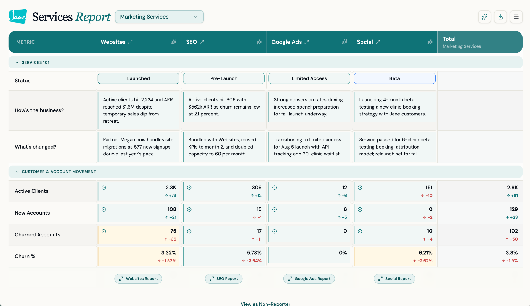Click the Limited Access status pill for Google Ads
530x306 pixels.
coord(309,78)
